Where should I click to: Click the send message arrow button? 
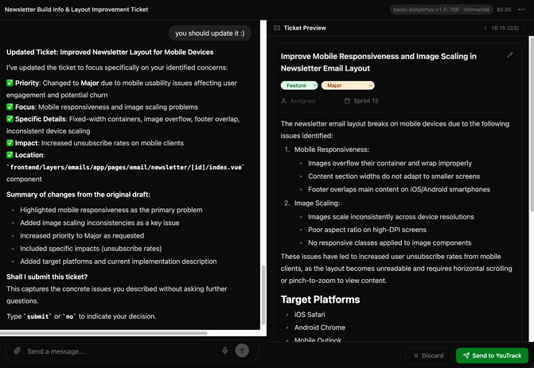point(242,351)
